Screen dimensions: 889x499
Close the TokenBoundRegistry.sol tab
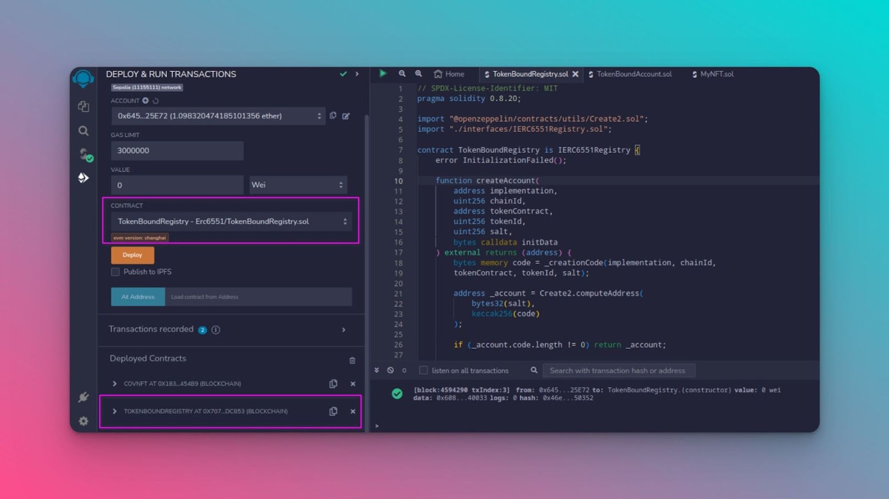(x=575, y=74)
